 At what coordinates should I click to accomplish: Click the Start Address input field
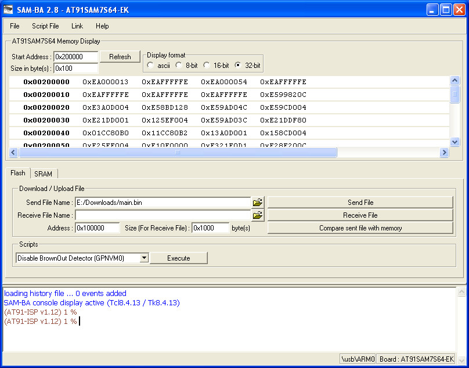(75, 56)
